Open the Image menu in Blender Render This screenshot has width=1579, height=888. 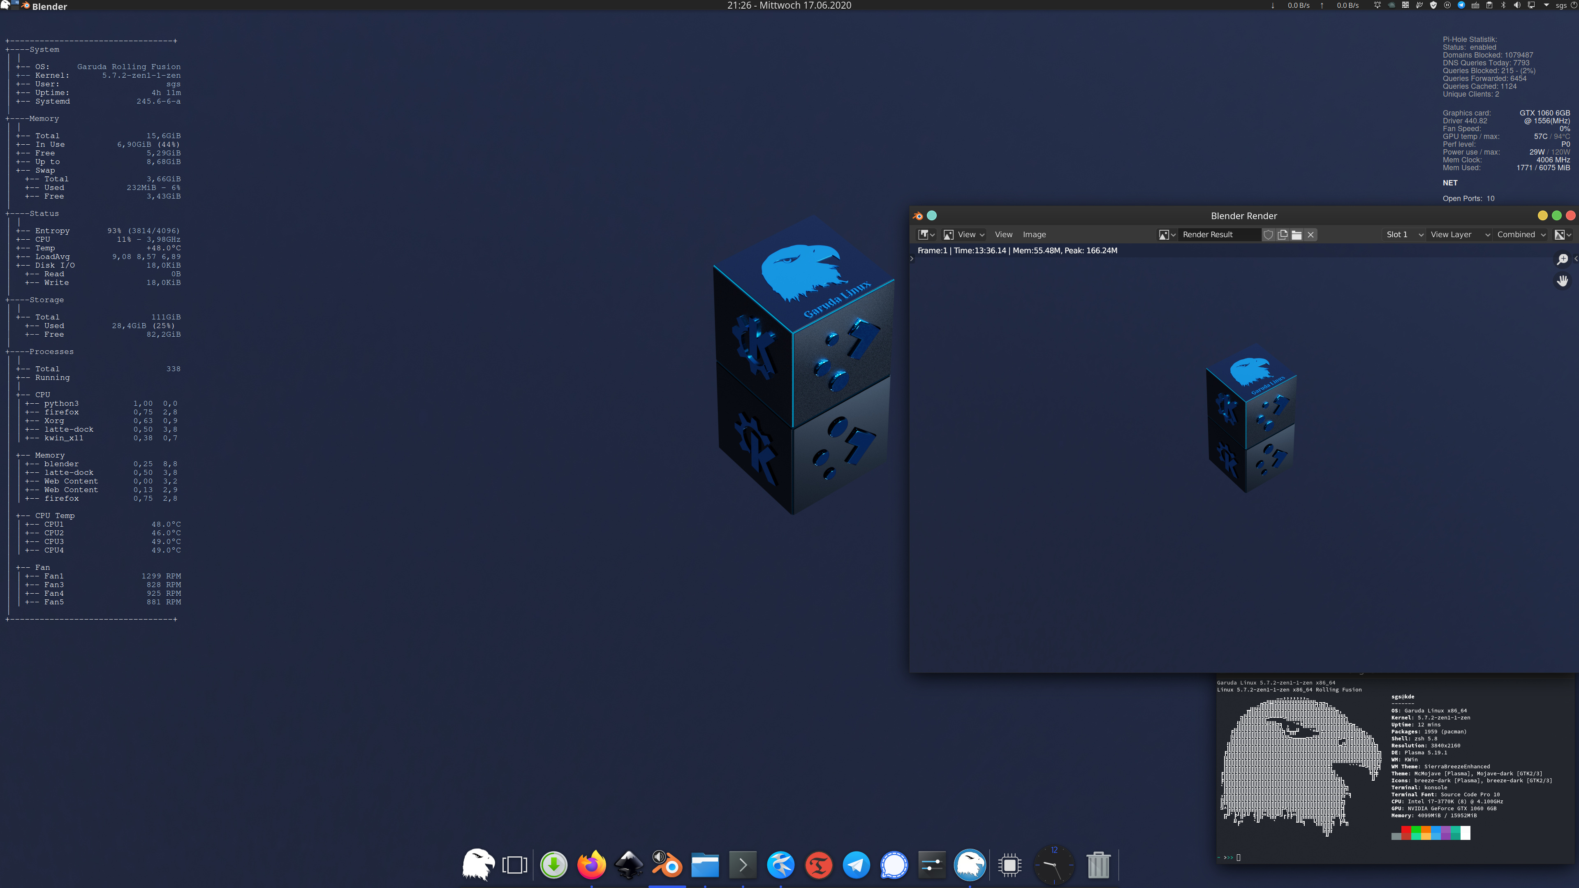click(1034, 235)
